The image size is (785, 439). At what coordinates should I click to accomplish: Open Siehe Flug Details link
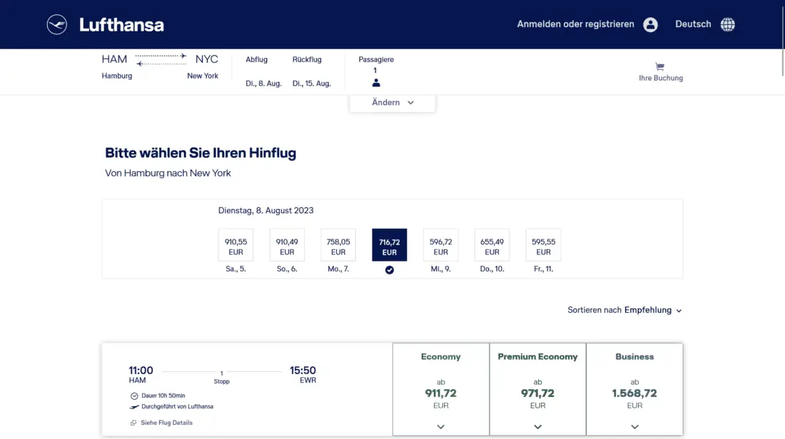point(166,423)
